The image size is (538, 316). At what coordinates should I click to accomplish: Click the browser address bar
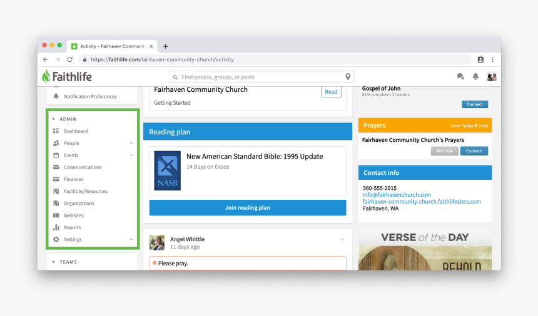pyautogui.click(x=275, y=59)
